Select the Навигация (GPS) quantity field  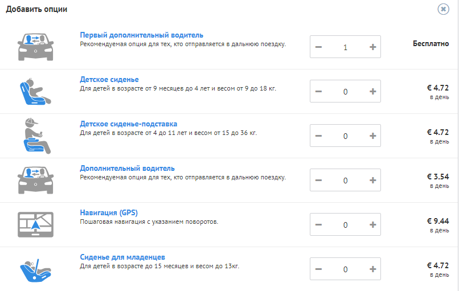point(346,224)
